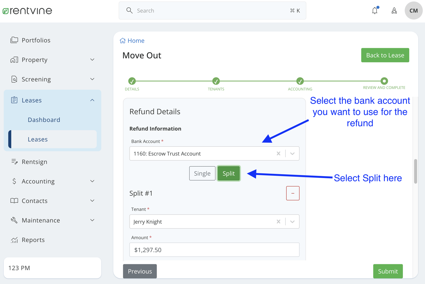Click the search magnifier icon
425x284 pixels.
pyautogui.click(x=129, y=10)
